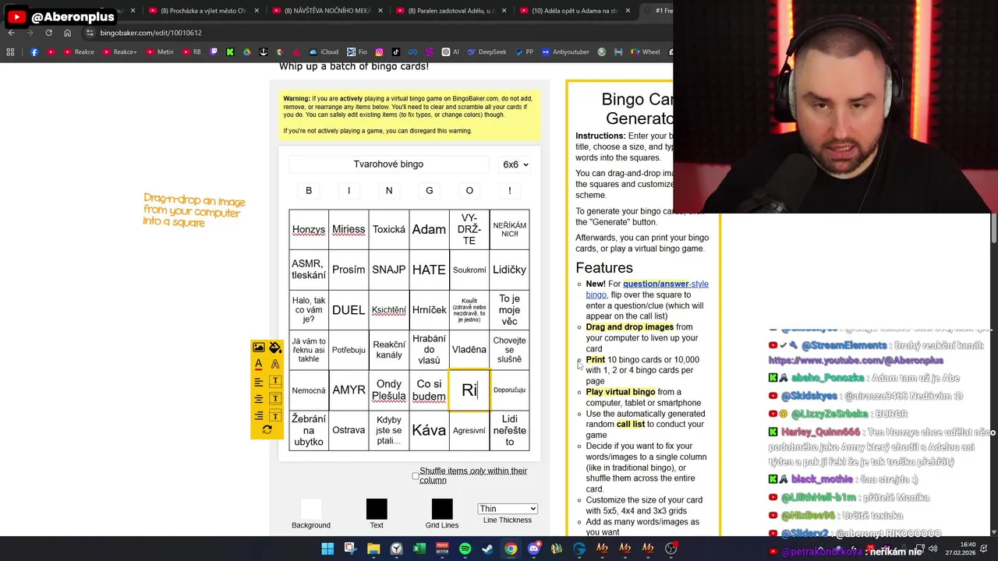The height and width of the screenshot is (561, 998).
Task: Go back with the browser back arrow
Action: (x=12, y=33)
